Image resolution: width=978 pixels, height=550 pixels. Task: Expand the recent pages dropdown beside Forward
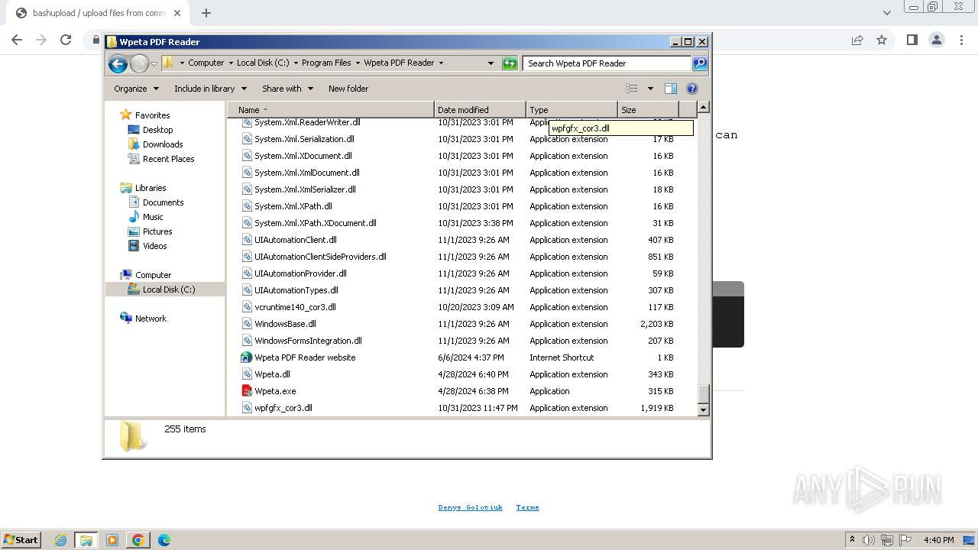pyautogui.click(x=154, y=63)
